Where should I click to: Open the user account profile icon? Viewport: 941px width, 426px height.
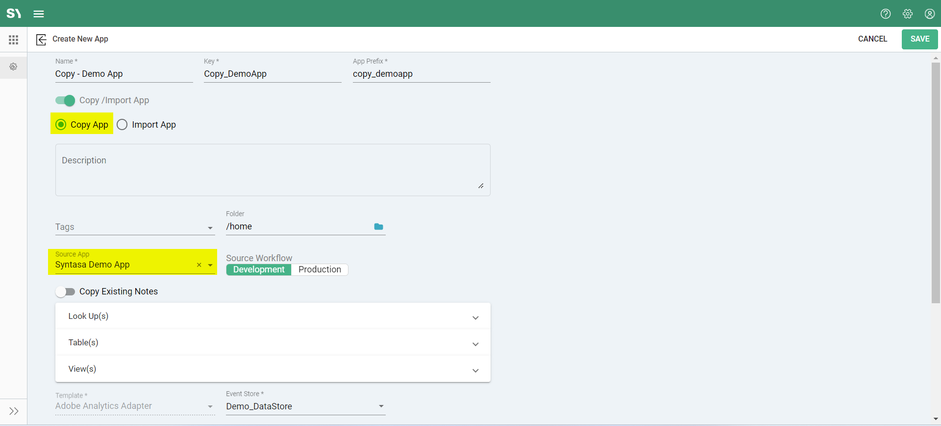[929, 14]
